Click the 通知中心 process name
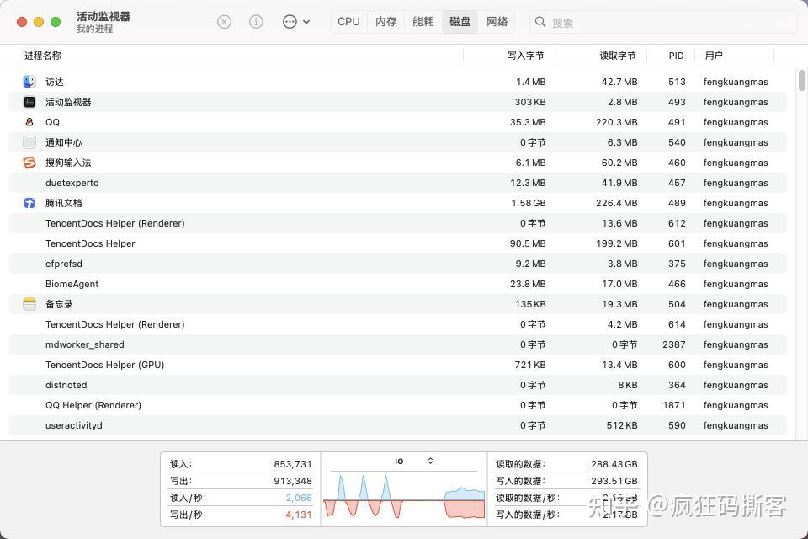 click(x=63, y=142)
